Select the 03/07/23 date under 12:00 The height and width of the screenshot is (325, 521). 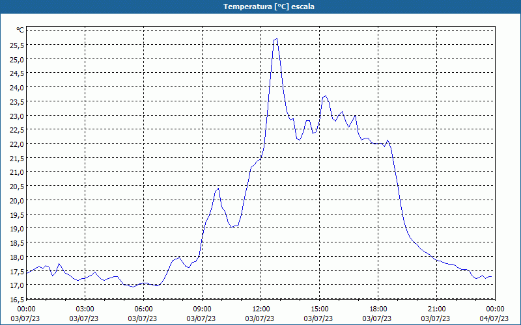pos(260,318)
